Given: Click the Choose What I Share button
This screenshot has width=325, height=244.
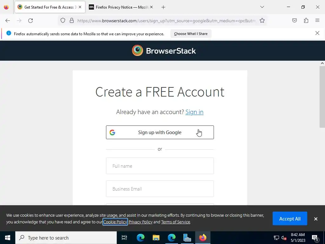Looking at the screenshot, I should click(191, 34).
